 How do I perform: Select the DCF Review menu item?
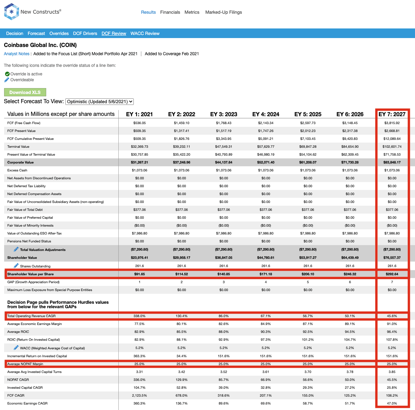coord(114,34)
